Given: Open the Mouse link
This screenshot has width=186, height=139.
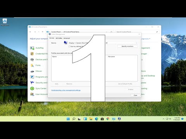Looking at the screenshot, I should [39, 71].
